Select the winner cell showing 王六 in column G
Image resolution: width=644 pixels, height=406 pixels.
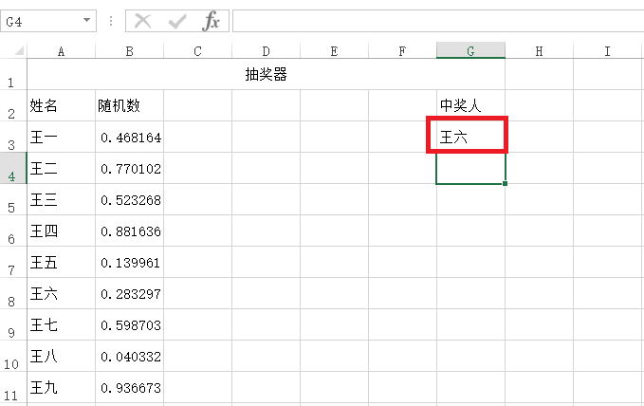470,137
